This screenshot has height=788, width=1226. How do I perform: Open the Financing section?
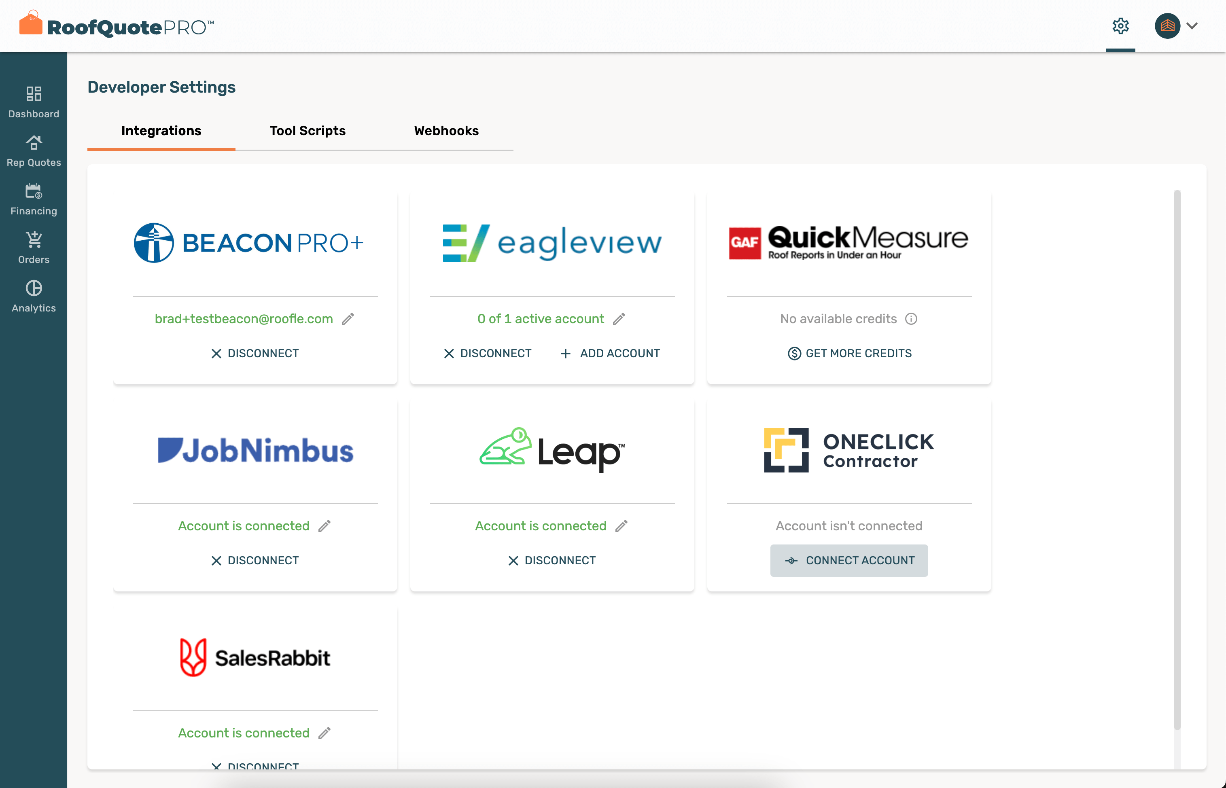click(x=33, y=198)
